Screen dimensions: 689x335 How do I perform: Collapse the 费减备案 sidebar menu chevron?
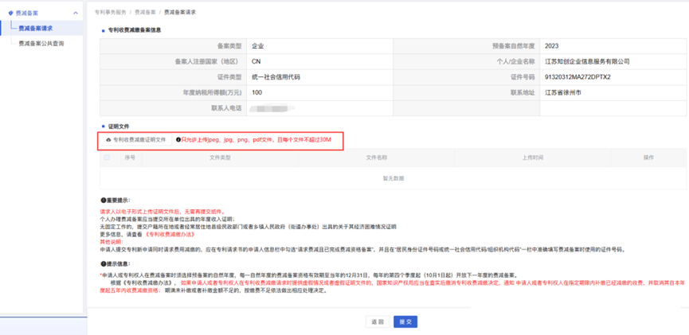click(x=76, y=14)
